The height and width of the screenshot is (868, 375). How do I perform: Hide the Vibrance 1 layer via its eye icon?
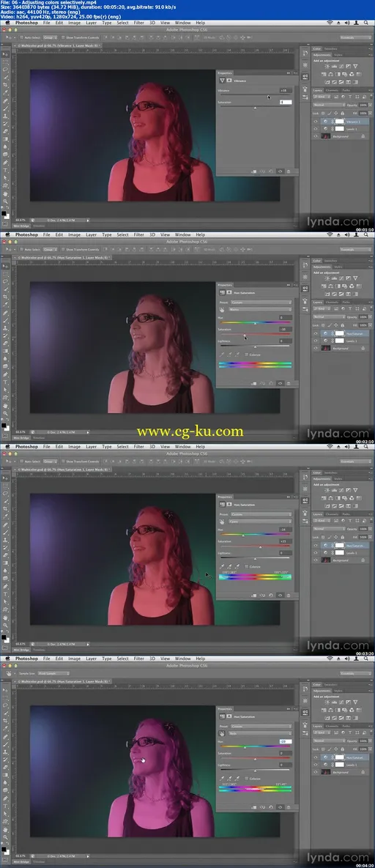pos(316,122)
